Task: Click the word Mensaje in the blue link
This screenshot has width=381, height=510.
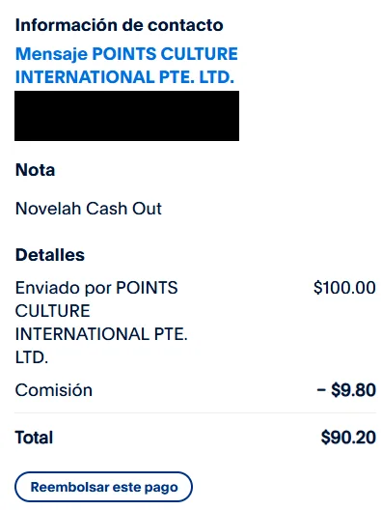Action: click(x=51, y=54)
